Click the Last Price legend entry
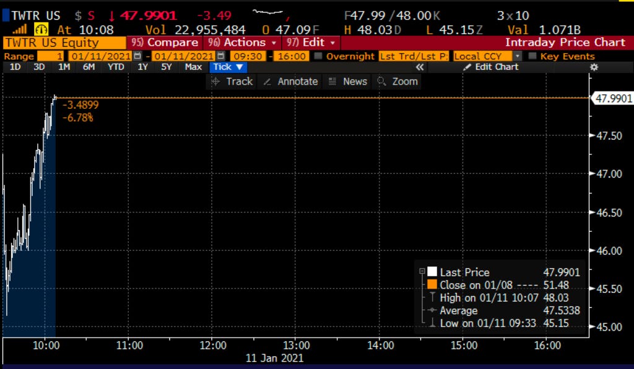The image size is (634, 369). 464,272
